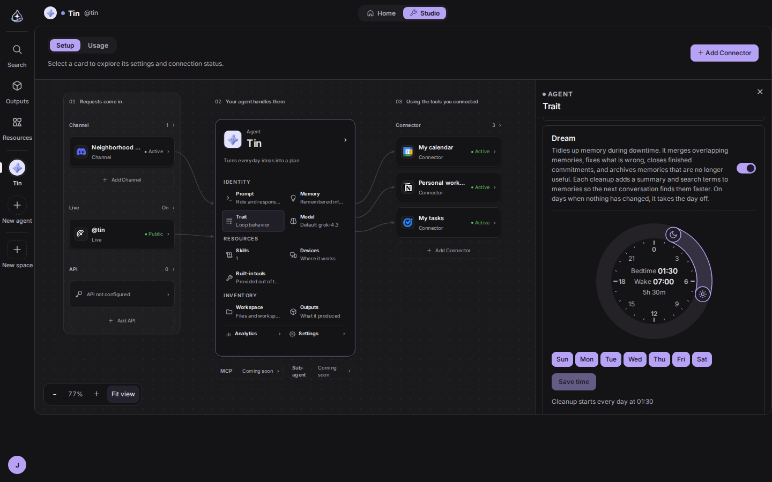
Task: Select the Setup tab
Action: [x=65, y=46]
